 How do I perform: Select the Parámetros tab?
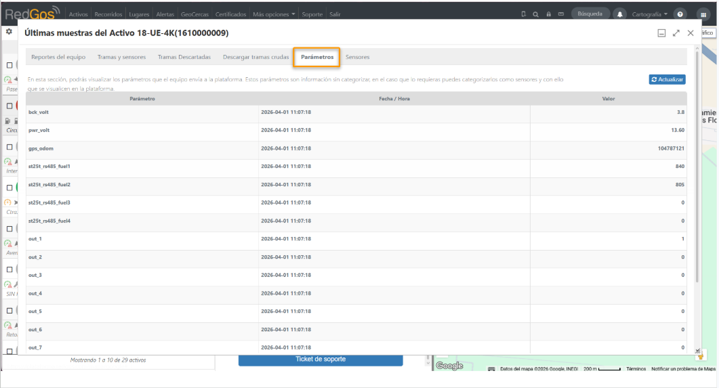(317, 57)
